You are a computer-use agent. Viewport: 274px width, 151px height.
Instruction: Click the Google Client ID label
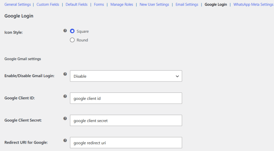pos(19,98)
